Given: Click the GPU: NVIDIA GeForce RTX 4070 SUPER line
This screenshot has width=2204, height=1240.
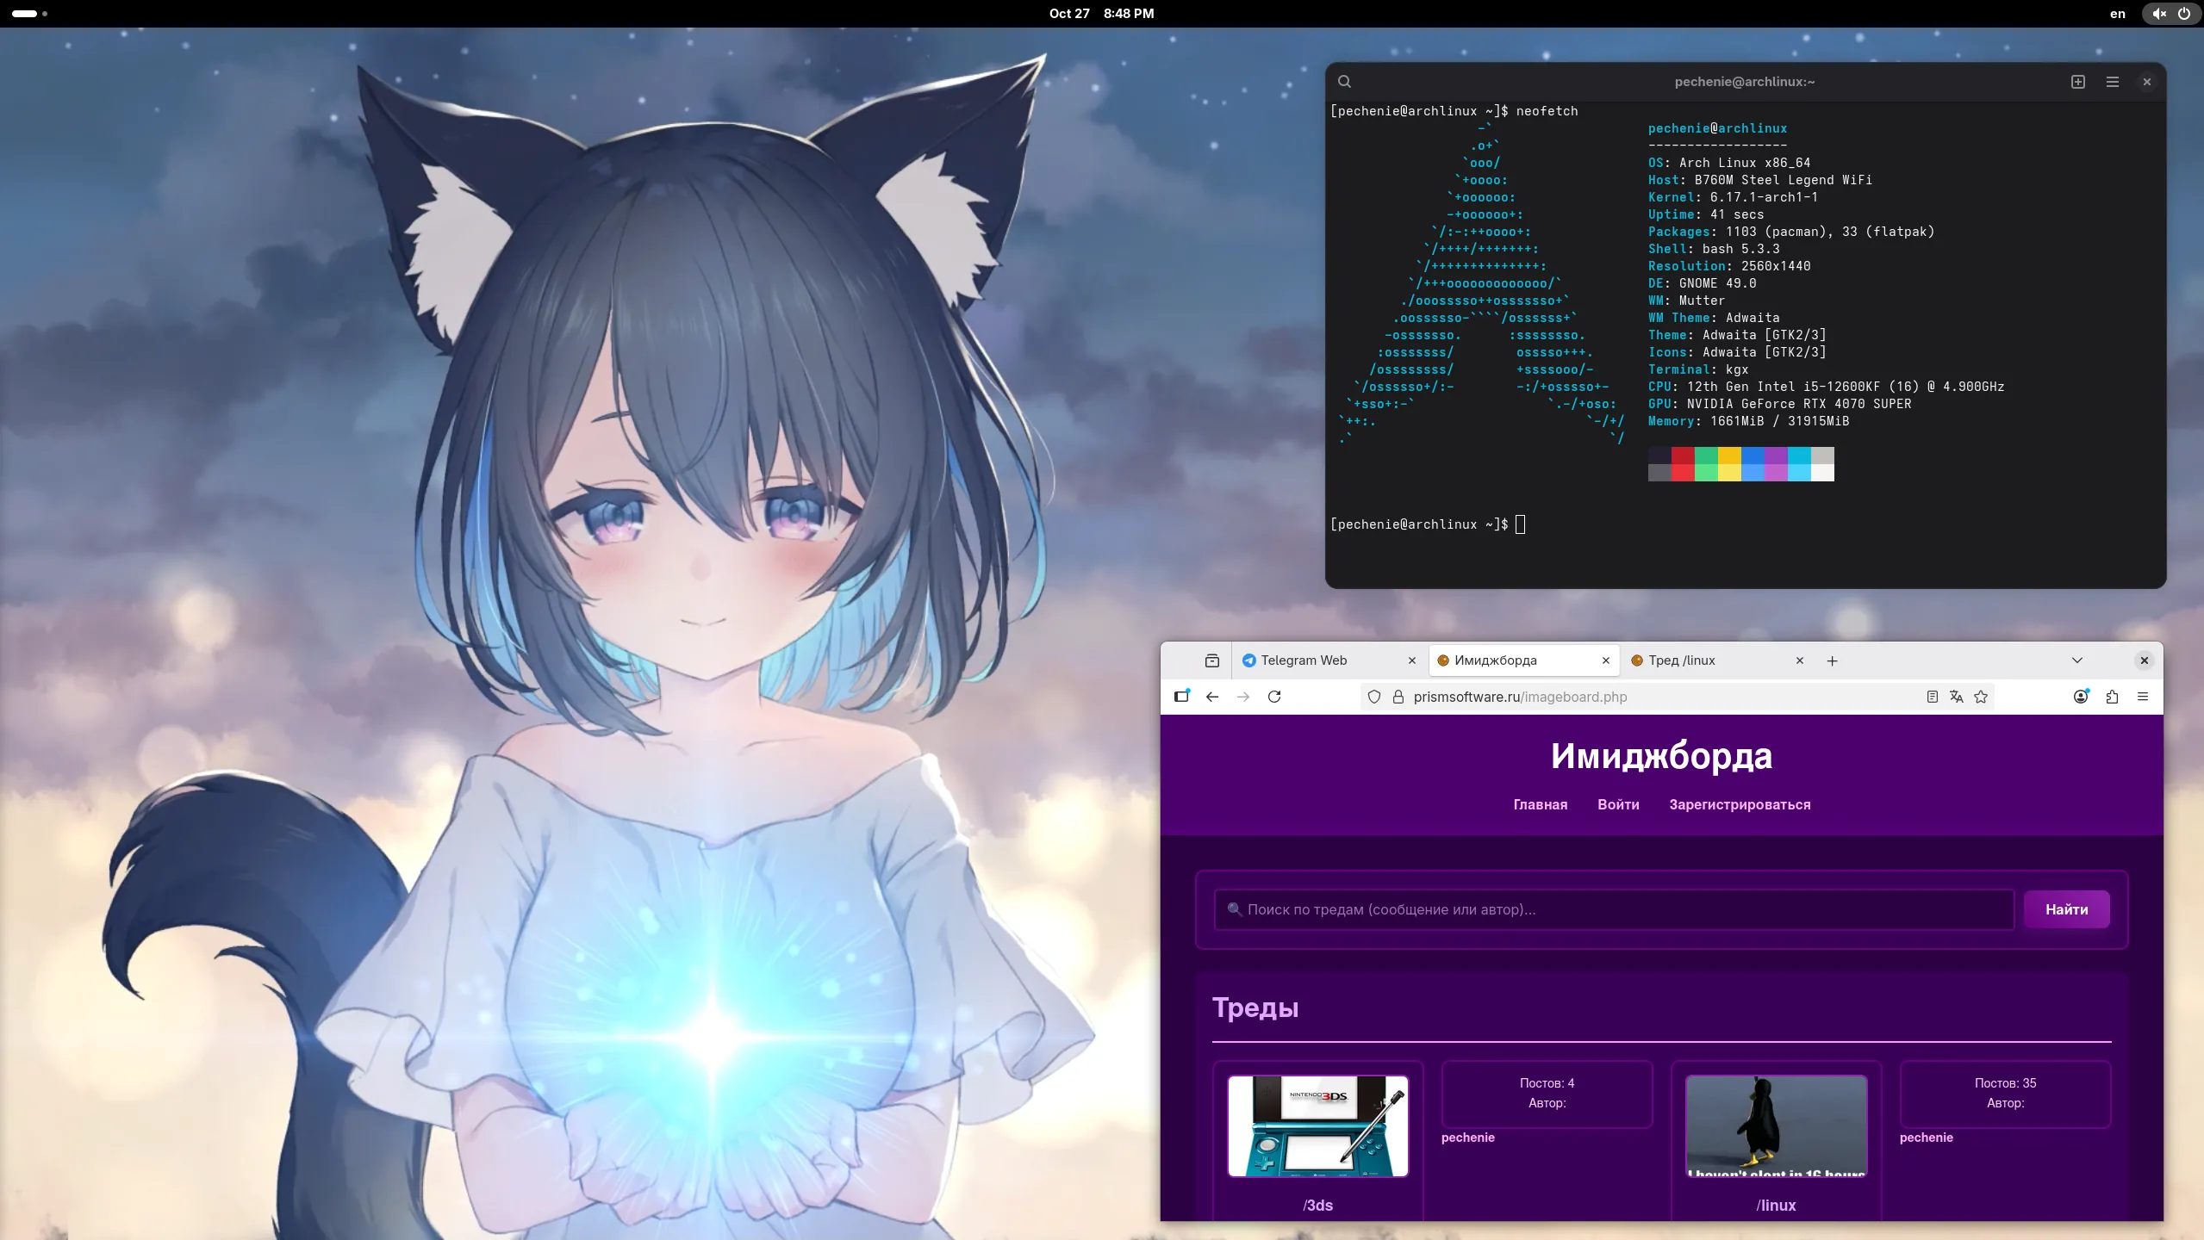Looking at the screenshot, I should coord(1780,404).
